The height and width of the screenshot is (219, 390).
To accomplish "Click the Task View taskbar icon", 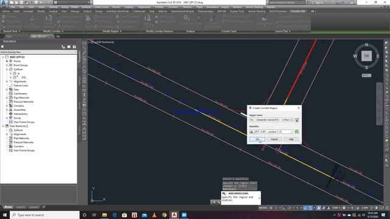I will coord(94,215).
